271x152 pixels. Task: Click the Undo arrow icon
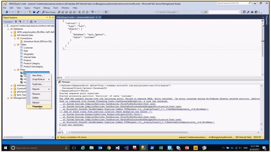[92, 12]
